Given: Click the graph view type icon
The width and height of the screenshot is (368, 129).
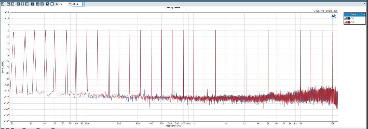Looking at the screenshot, I should [42, 4].
